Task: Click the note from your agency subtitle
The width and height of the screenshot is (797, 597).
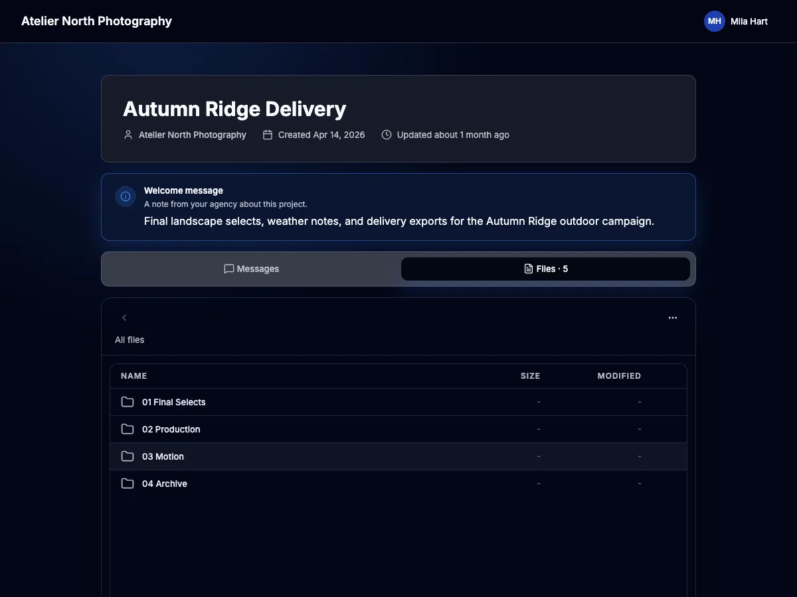Action: coord(226,204)
